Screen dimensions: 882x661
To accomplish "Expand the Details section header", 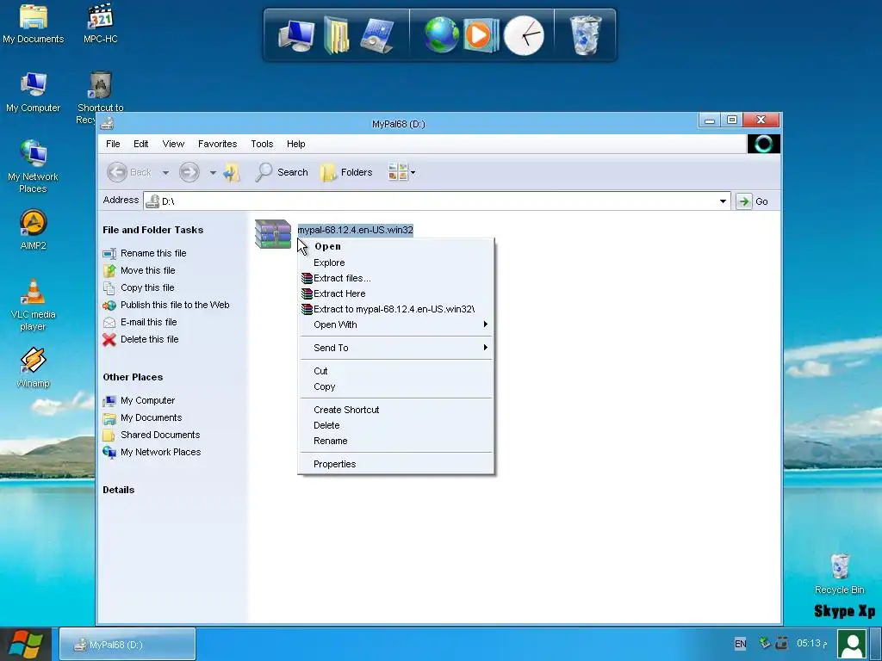I will click(119, 490).
